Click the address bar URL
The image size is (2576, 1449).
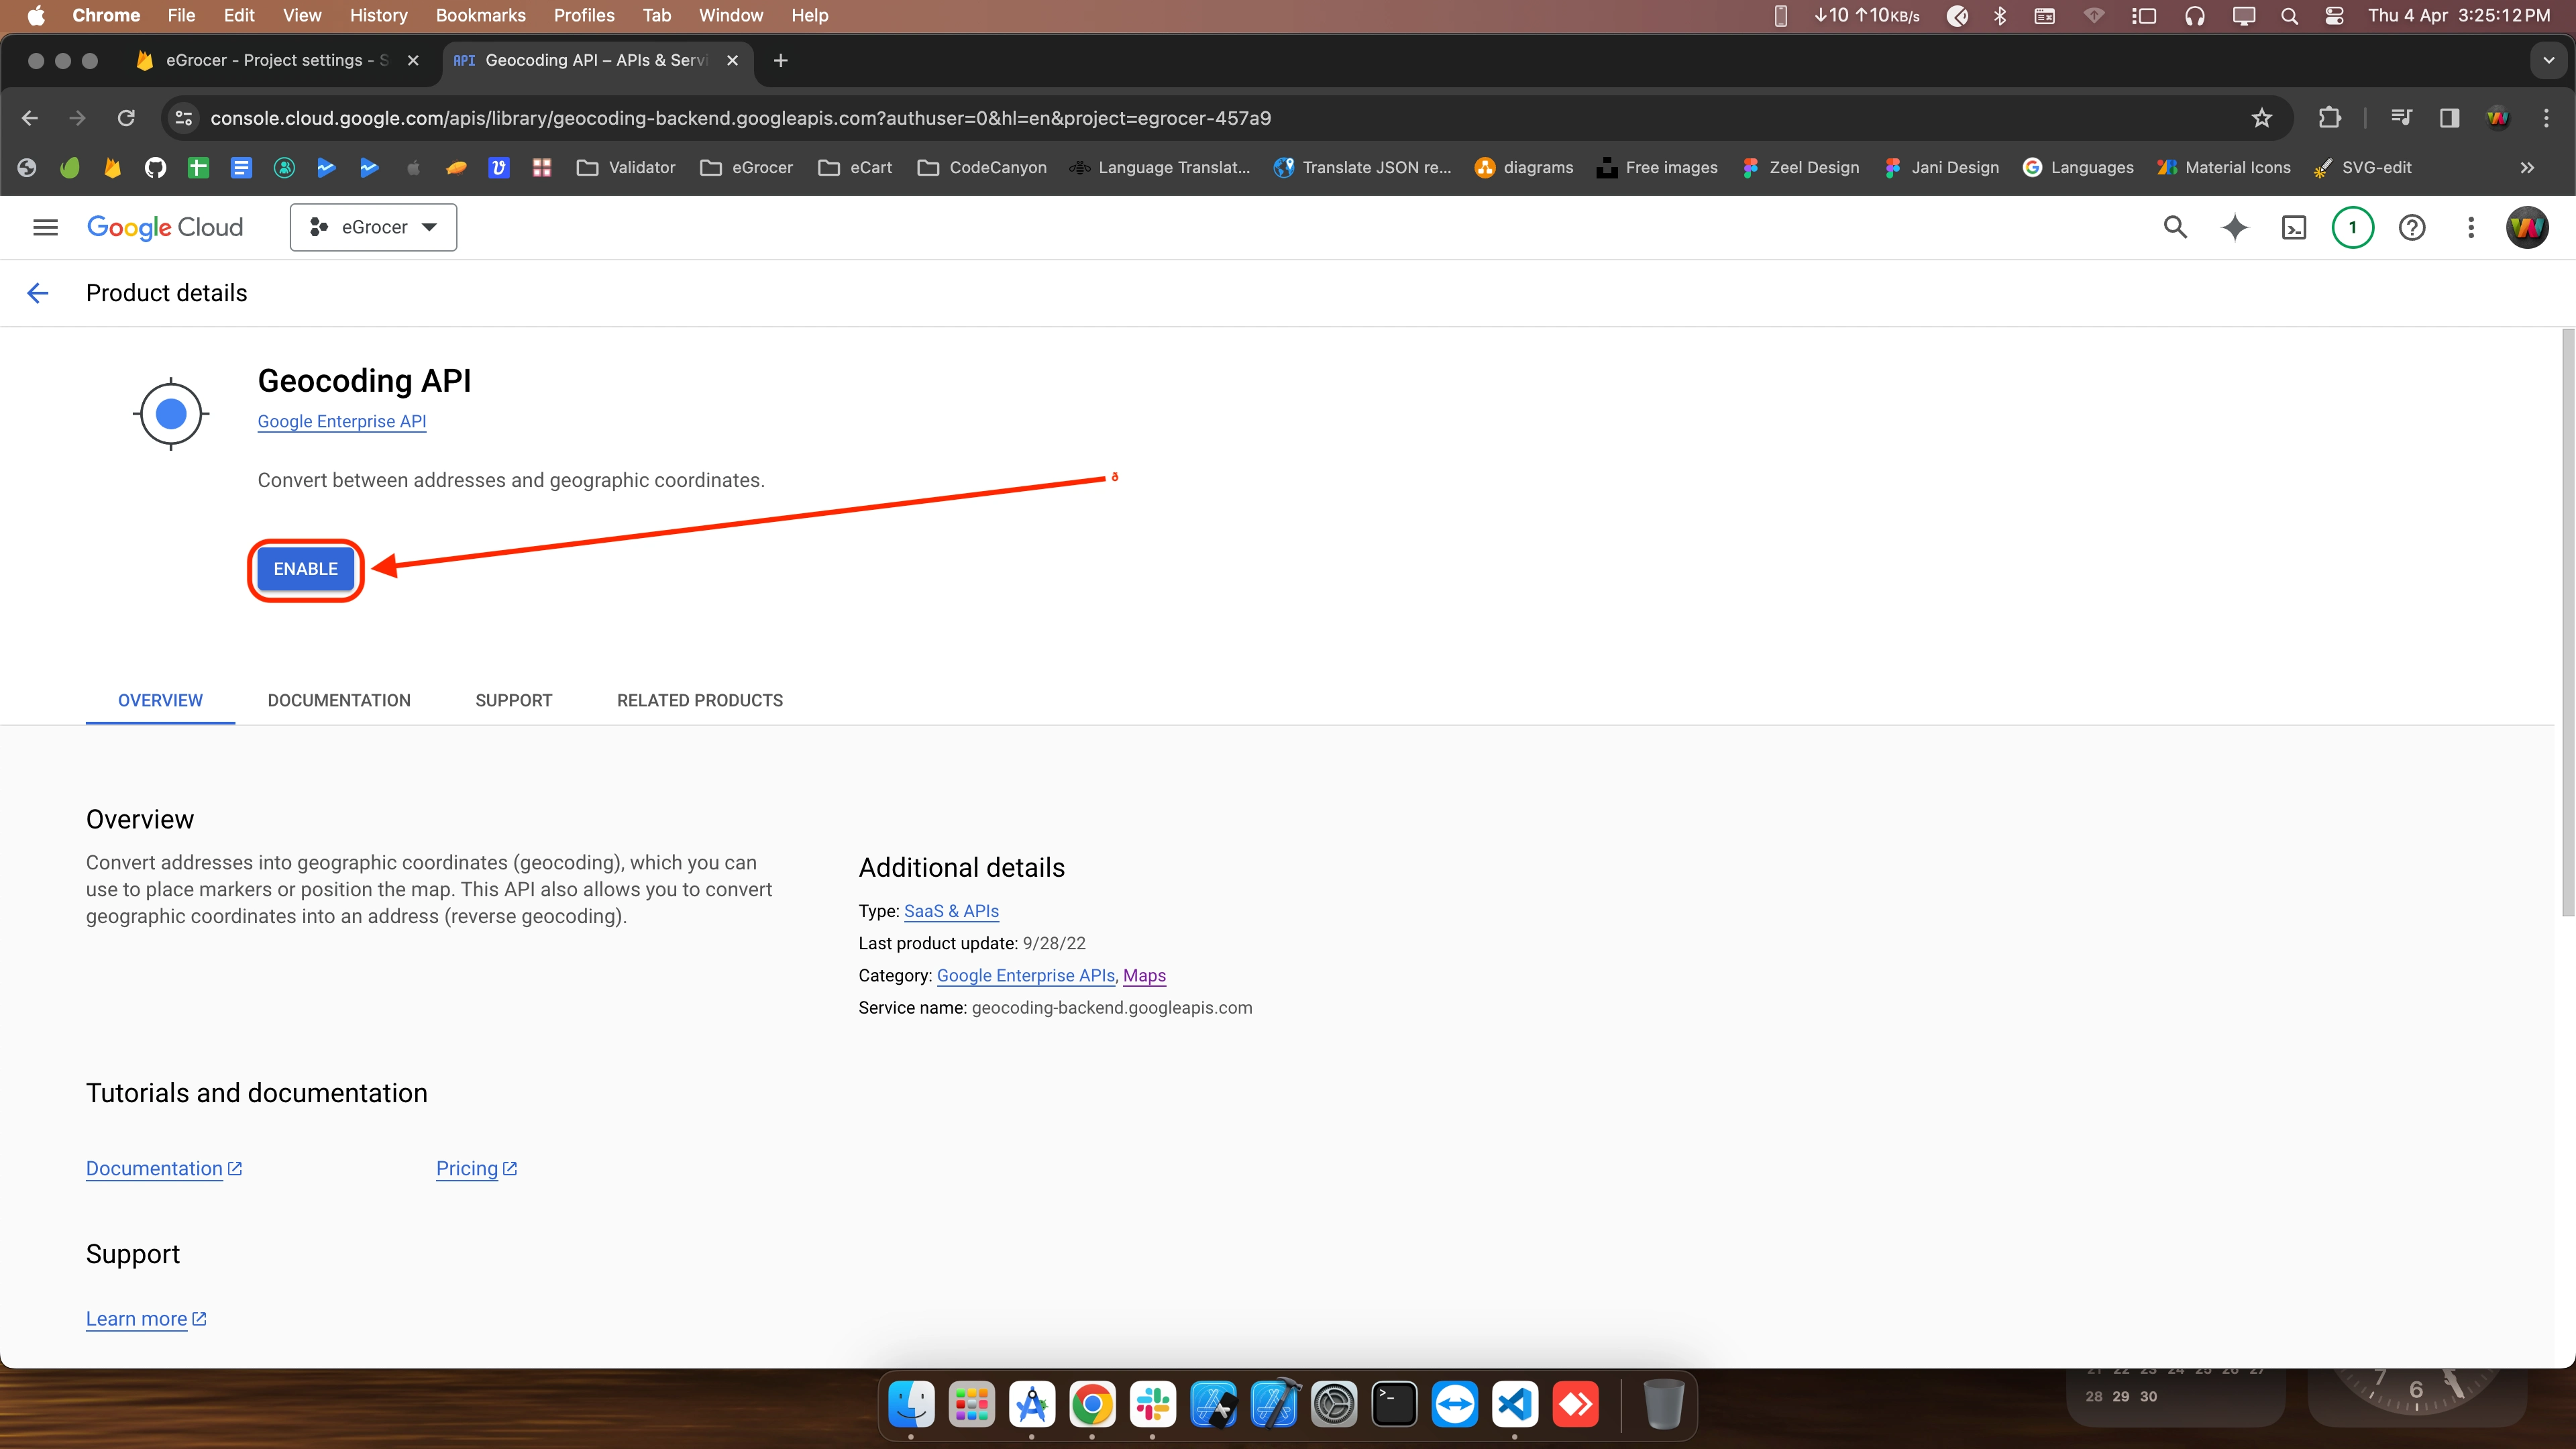pos(740,118)
